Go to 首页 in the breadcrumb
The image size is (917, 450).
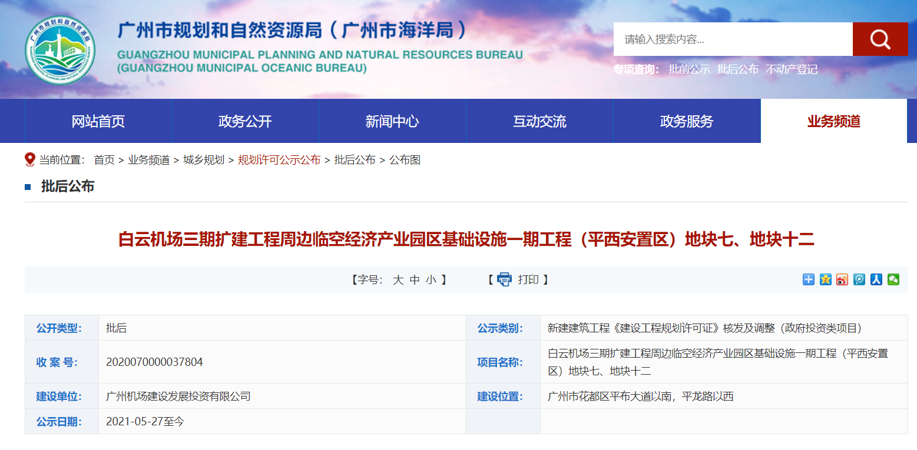(104, 160)
